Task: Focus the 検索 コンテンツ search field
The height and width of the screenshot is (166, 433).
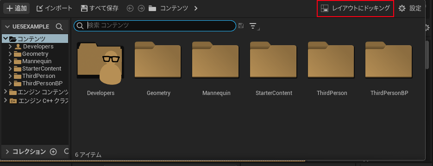Action: pyautogui.click(x=155, y=25)
